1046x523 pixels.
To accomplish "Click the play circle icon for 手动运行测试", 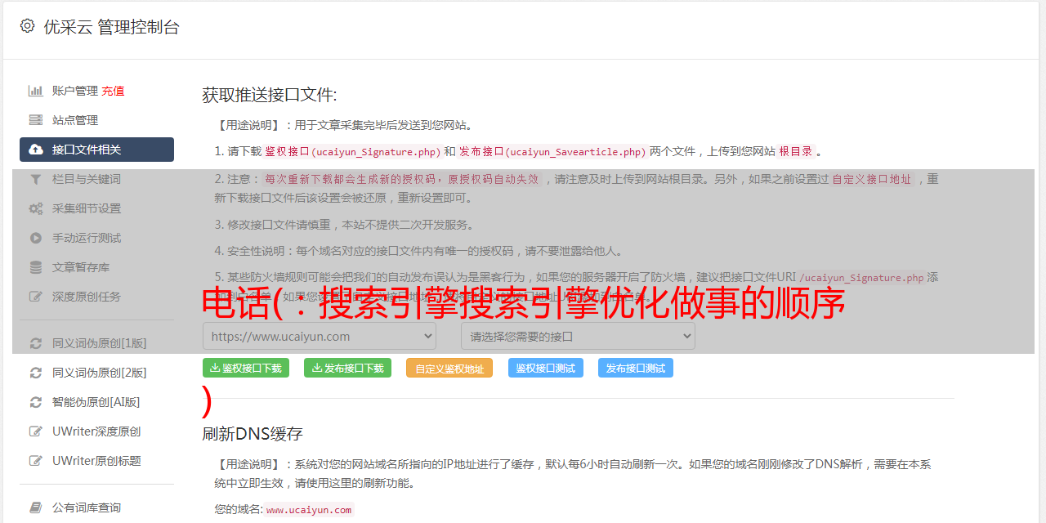I will coord(36,238).
